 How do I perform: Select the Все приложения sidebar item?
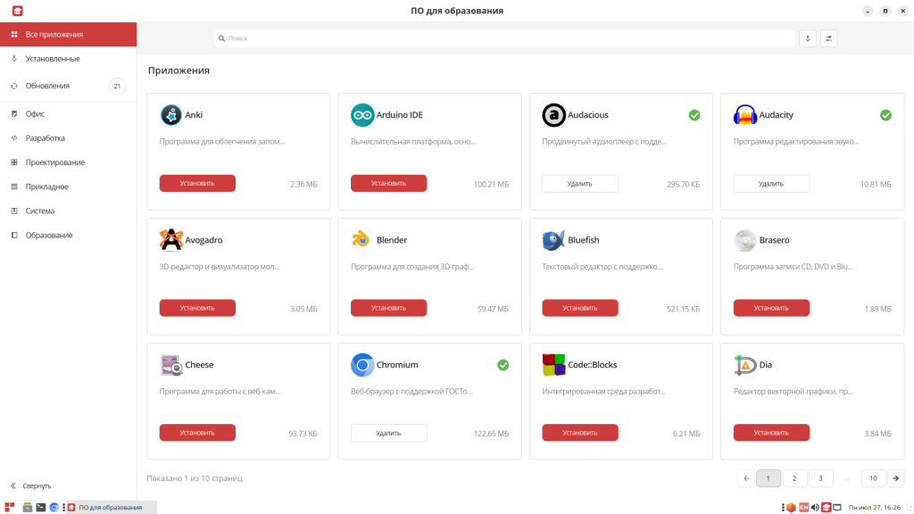pyautogui.click(x=68, y=35)
